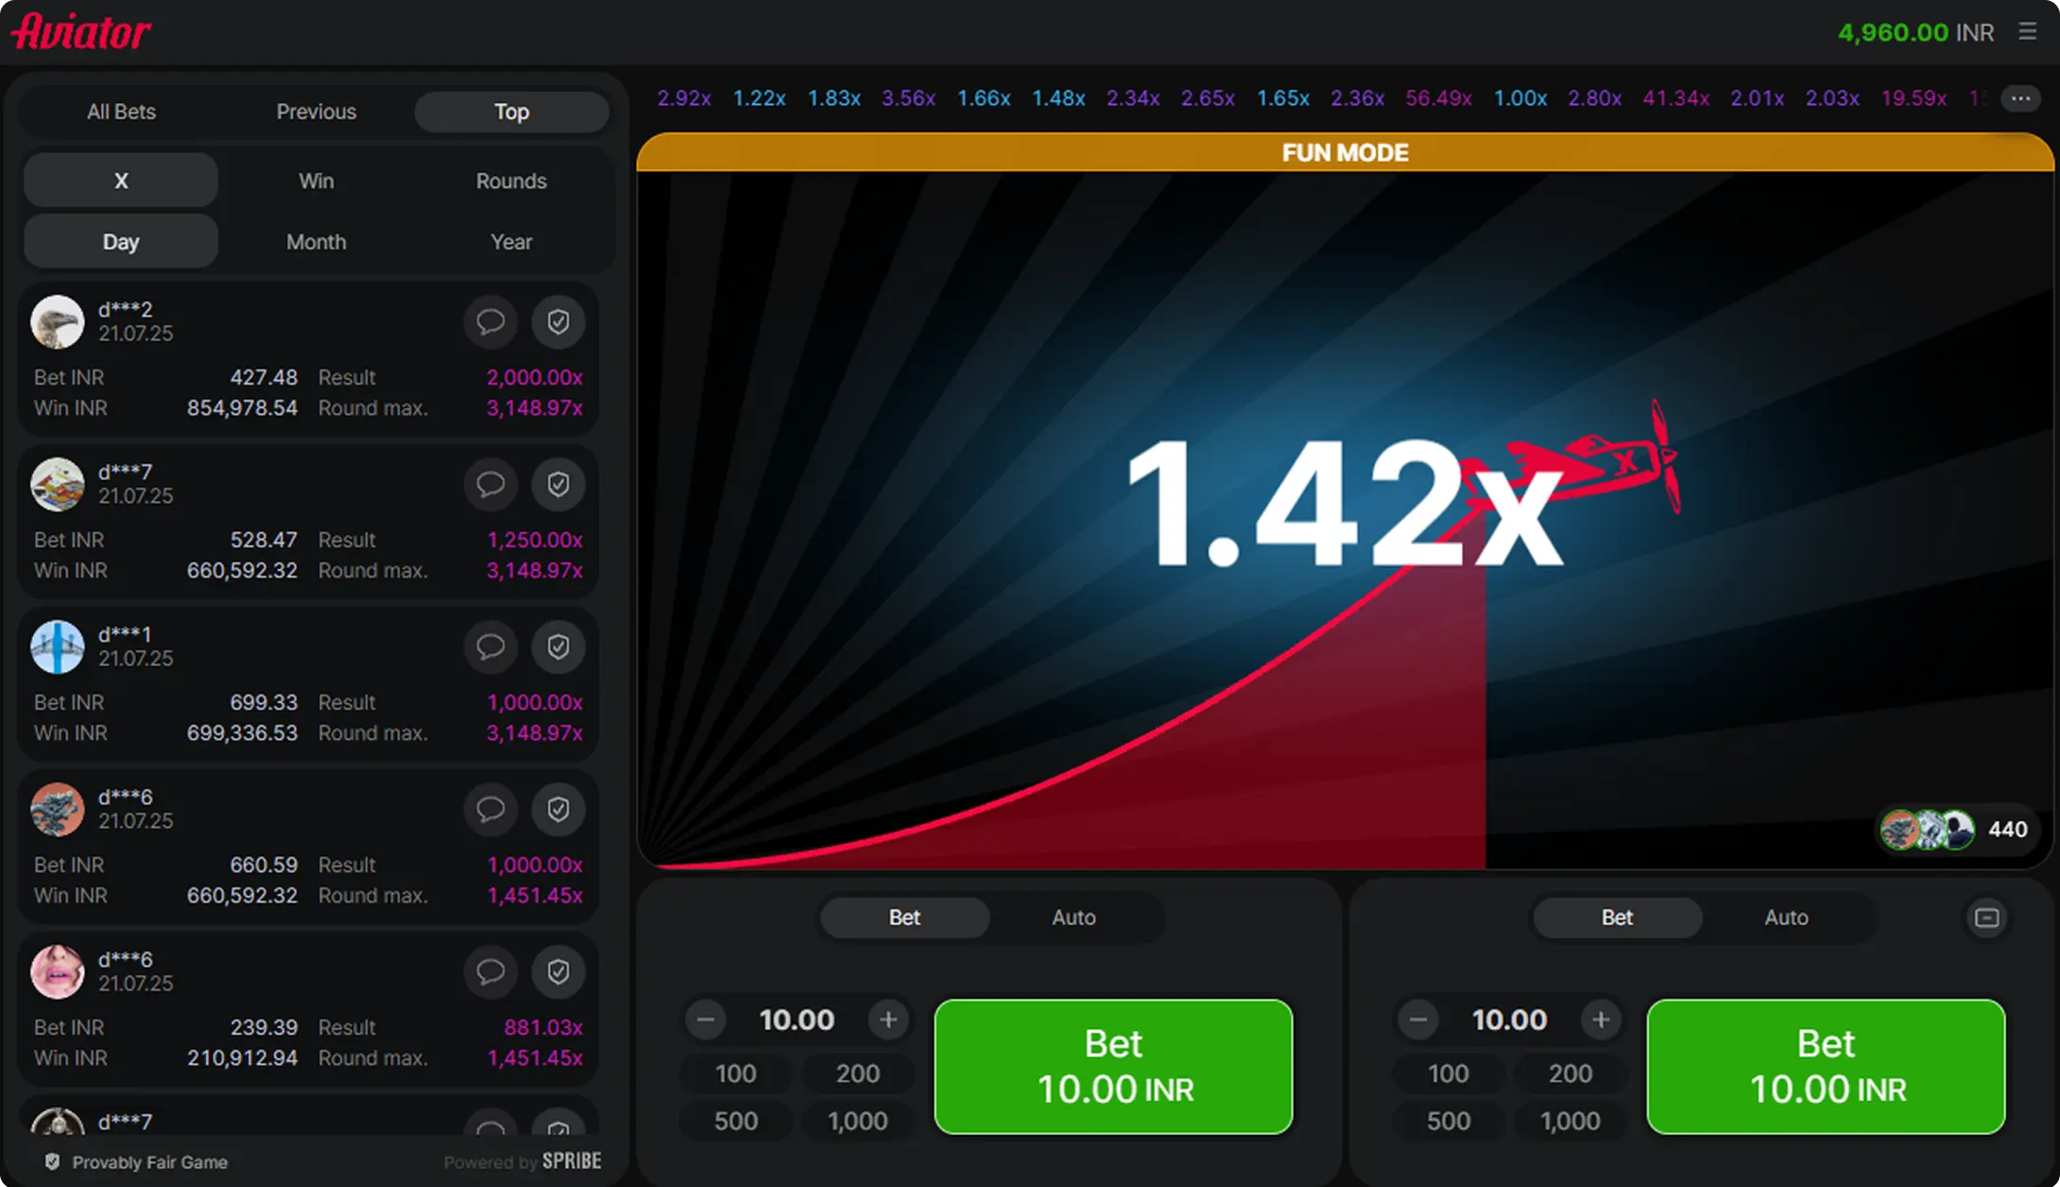This screenshot has width=2060, height=1187.
Task: Click chat bubble icon on d***1's entry
Action: pos(489,647)
